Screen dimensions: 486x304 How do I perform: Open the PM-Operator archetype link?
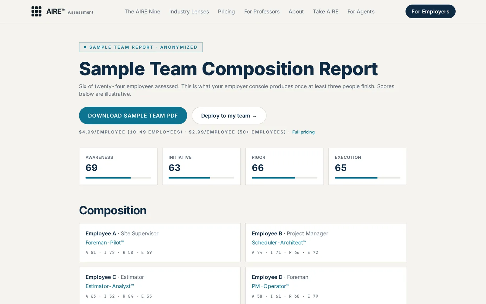click(x=270, y=286)
